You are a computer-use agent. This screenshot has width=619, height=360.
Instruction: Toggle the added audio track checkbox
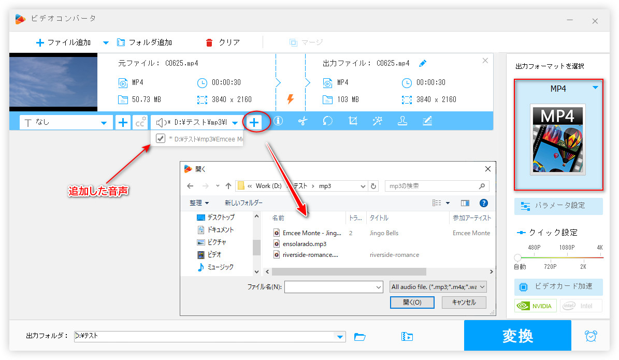point(161,138)
